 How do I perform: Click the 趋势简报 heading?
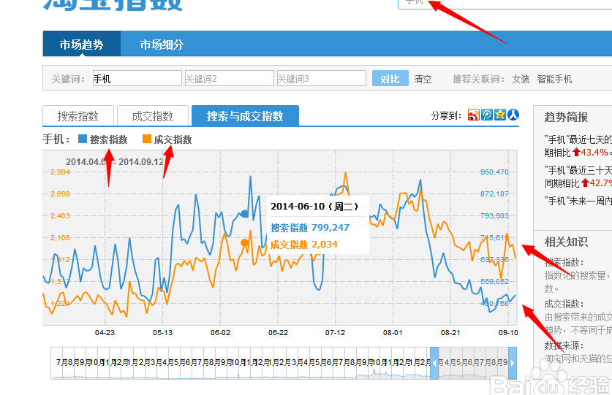click(x=566, y=117)
